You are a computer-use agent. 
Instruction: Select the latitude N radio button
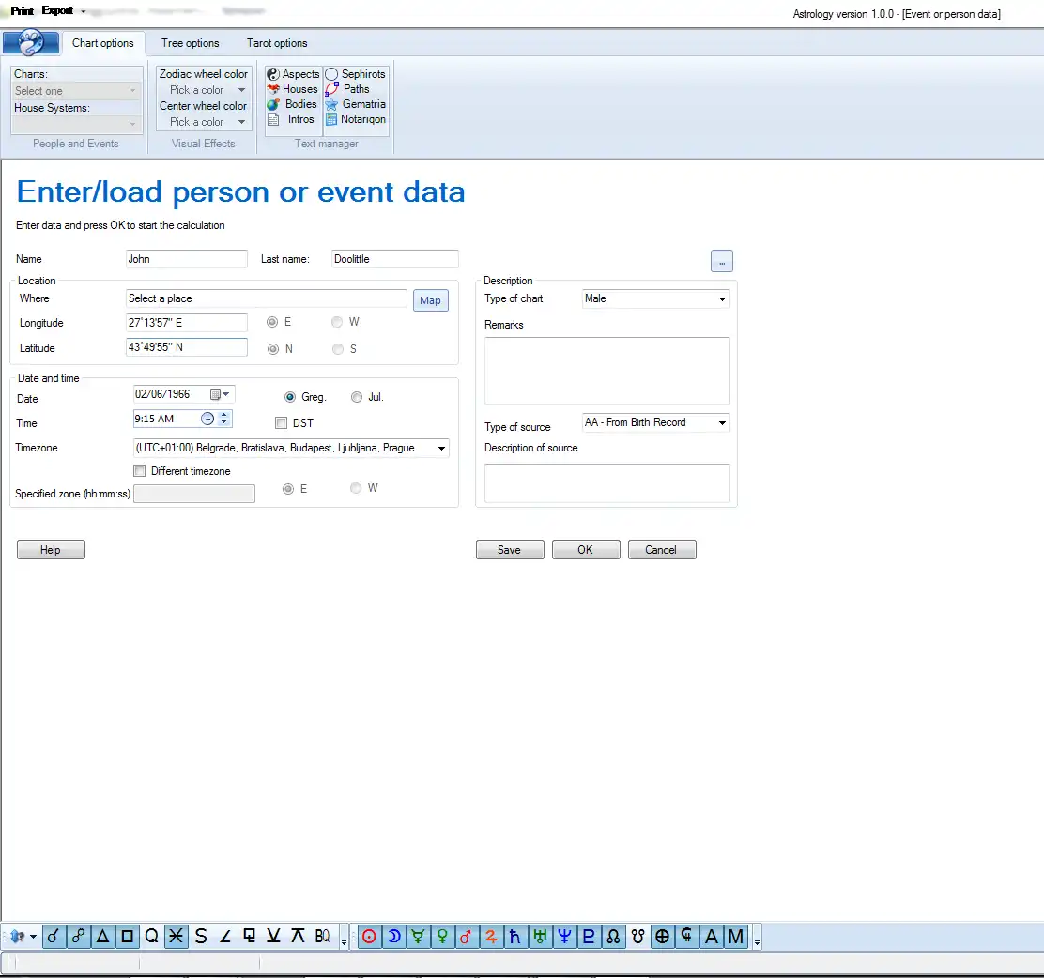[273, 349]
